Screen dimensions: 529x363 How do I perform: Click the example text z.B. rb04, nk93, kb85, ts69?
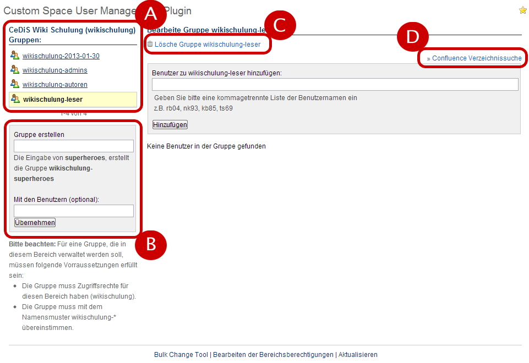[x=193, y=108]
